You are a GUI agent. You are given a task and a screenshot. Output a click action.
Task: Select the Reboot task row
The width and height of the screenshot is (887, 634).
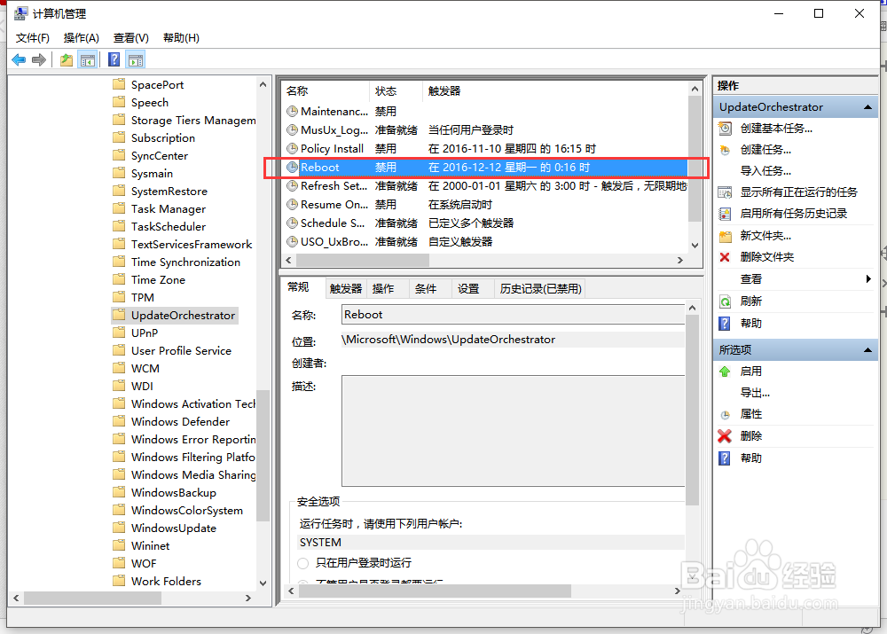tap(443, 167)
